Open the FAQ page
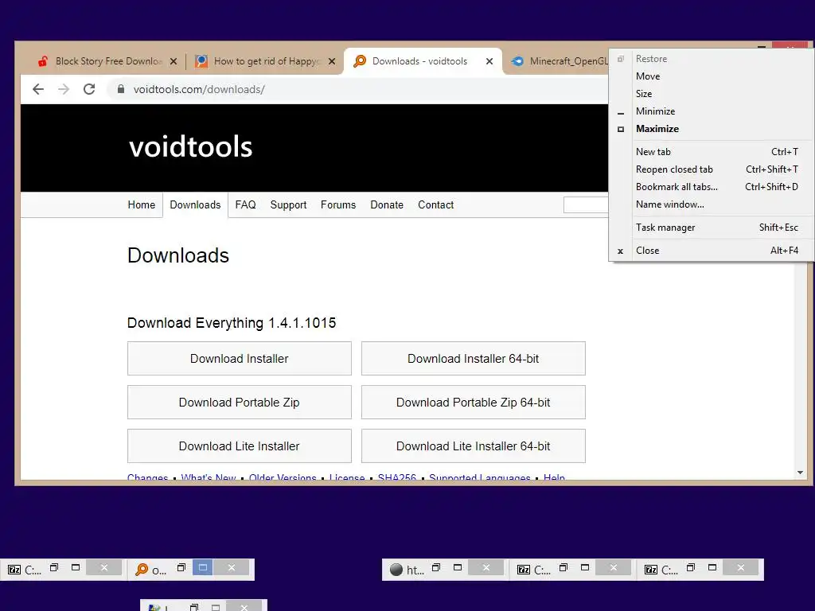 245,204
